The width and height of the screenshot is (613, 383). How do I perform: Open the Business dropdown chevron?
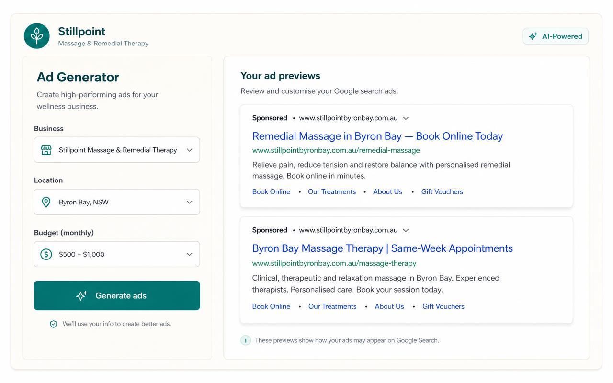[190, 150]
